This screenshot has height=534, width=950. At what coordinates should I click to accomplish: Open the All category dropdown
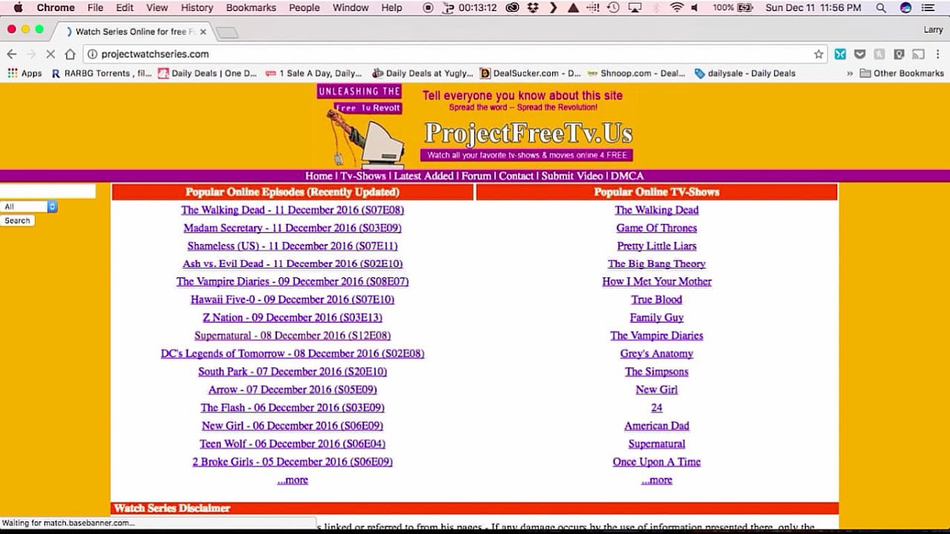tap(29, 207)
